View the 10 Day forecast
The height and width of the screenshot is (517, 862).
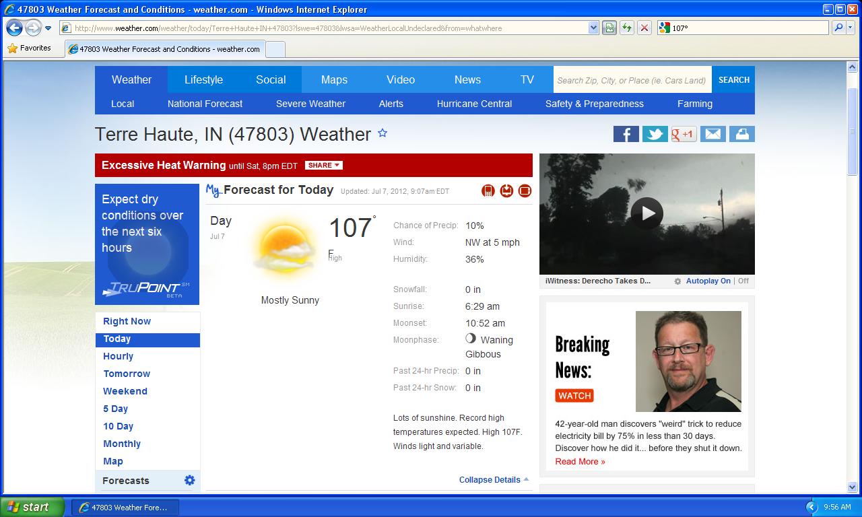coord(118,426)
